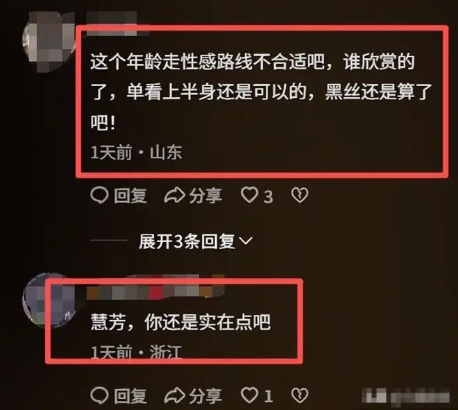Click reply speech bubble icon on Zhejiang comment
This screenshot has height=410, width=458.
(x=100, y=395)
